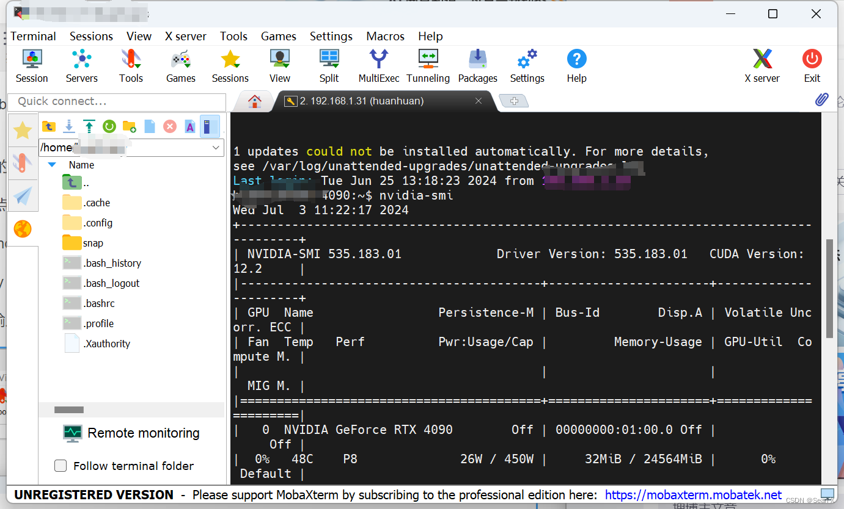This screenshot has width=844, height=509.
Task: Open the Packages toolbar icon
Action: (478, 66)
